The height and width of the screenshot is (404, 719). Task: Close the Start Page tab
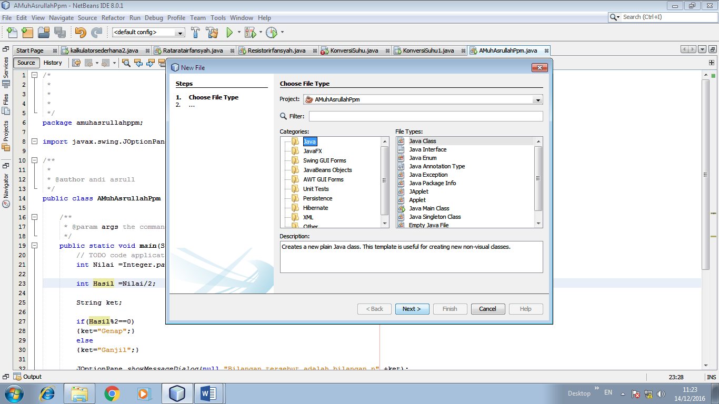(55, 50)
